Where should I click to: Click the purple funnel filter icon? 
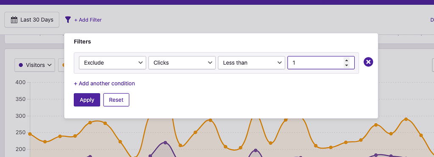tap(68, 19)
